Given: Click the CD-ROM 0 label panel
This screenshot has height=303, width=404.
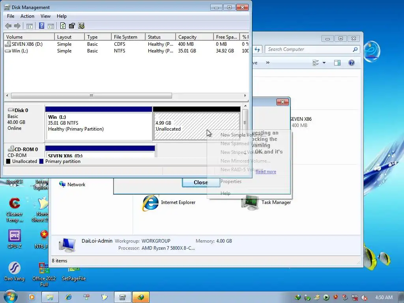Looking at the screenshot, I should click(24, 151).
